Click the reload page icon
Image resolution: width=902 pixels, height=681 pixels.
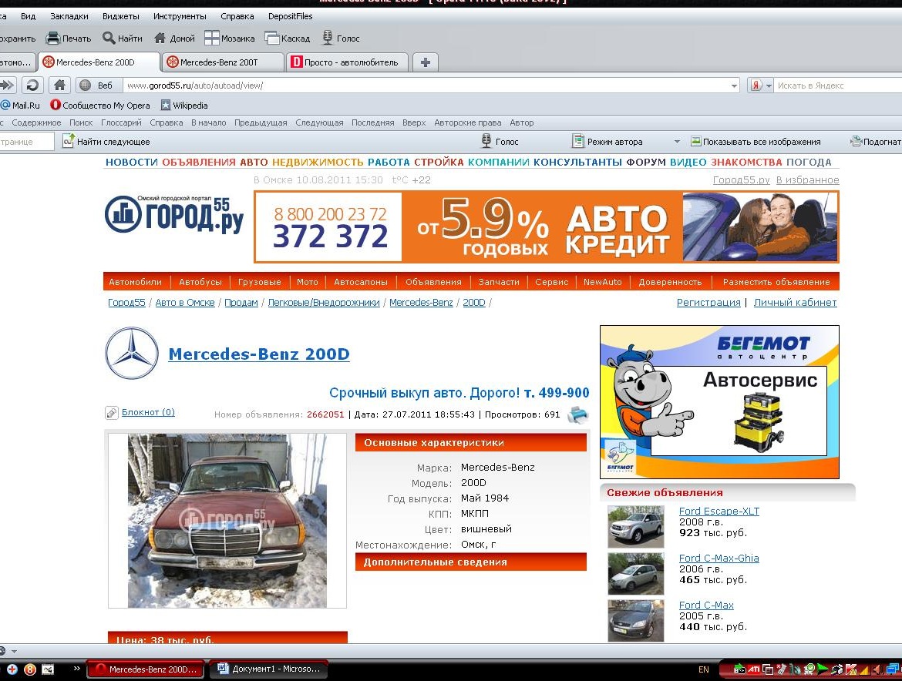[x=32, y=86]
